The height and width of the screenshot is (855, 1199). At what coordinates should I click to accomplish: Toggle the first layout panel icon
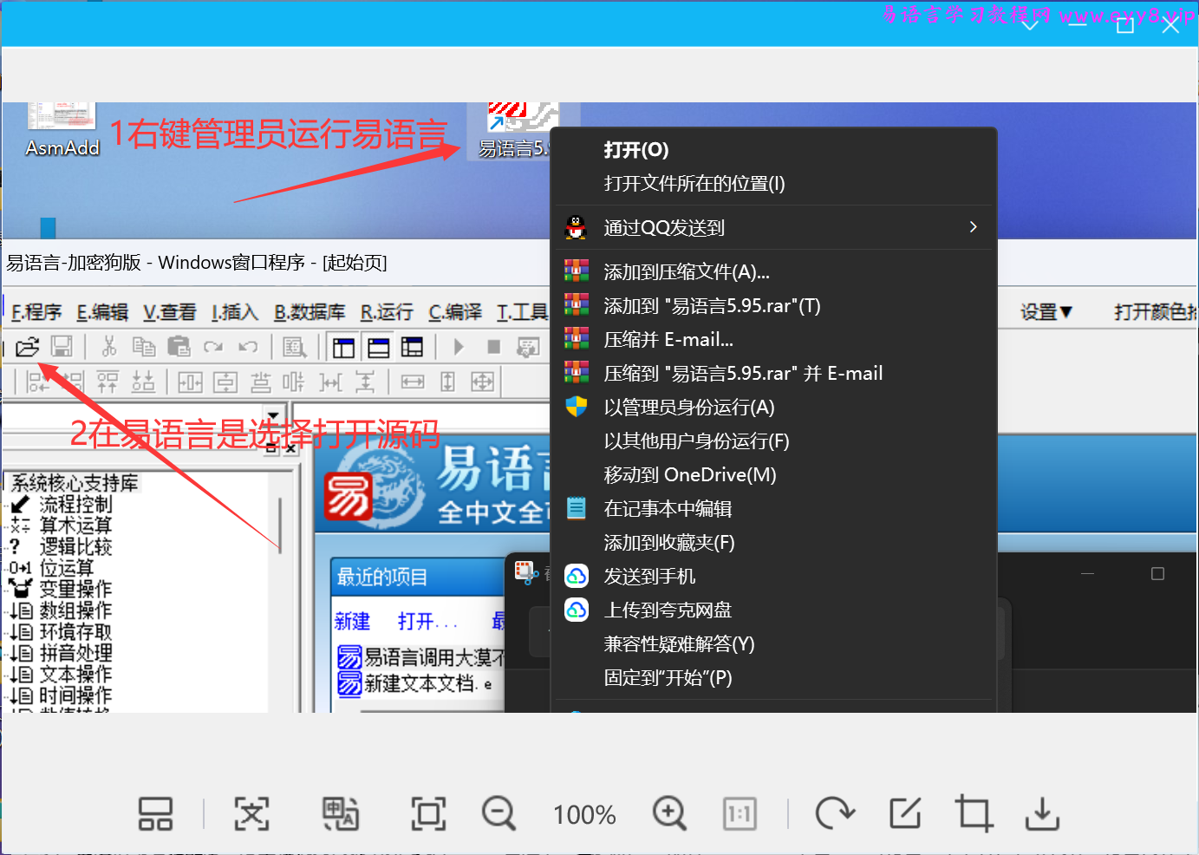click(x=344, y=348)
